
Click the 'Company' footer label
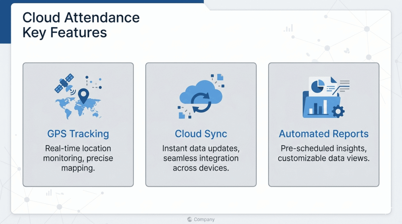[204, 219]
